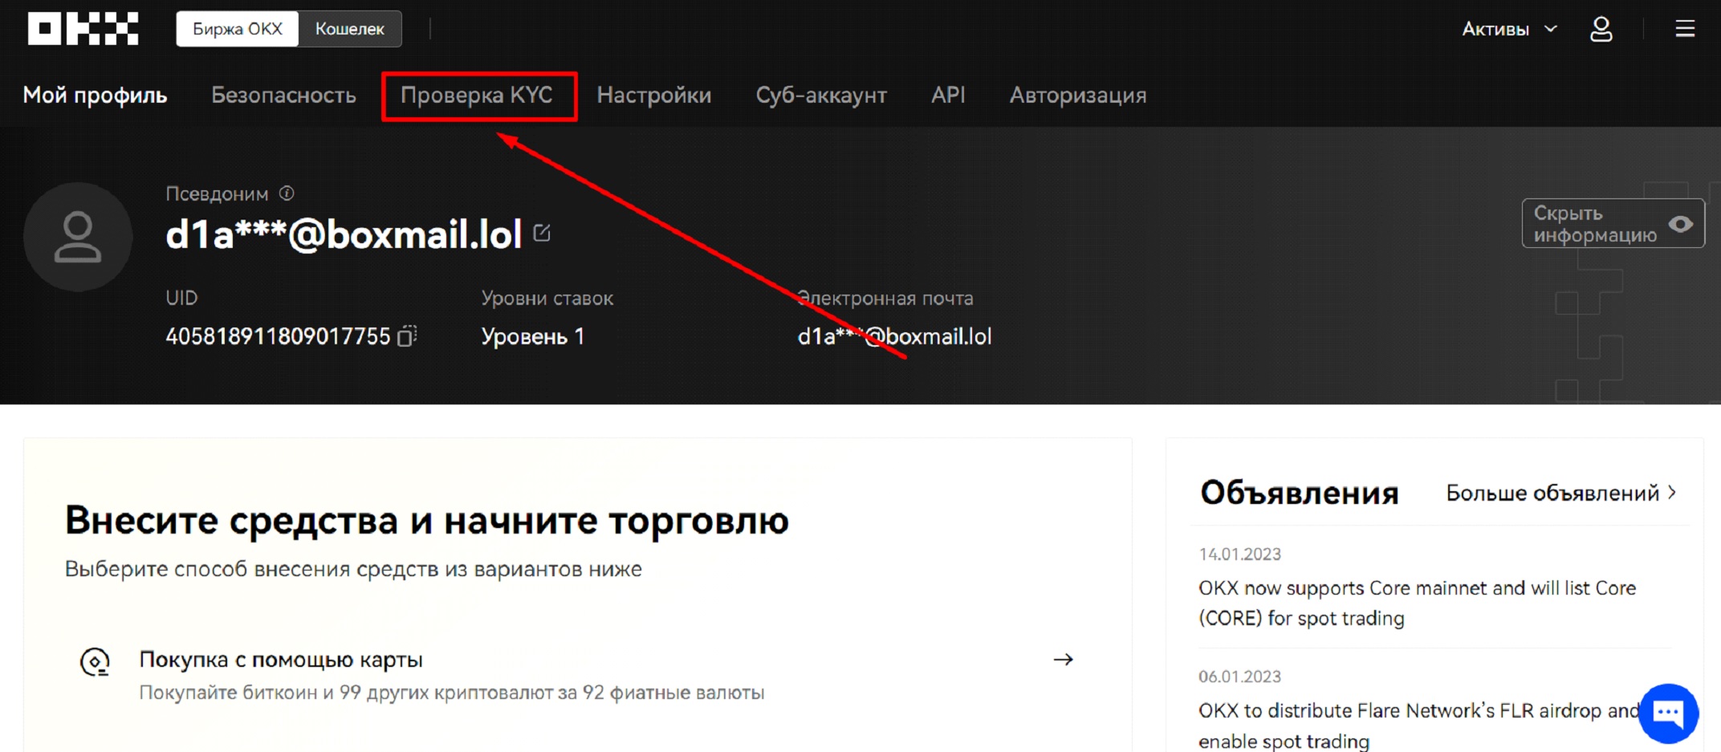Edit nickname via the pencil icon
This screenshot has width=1721, height=752.
coord(543,233)
